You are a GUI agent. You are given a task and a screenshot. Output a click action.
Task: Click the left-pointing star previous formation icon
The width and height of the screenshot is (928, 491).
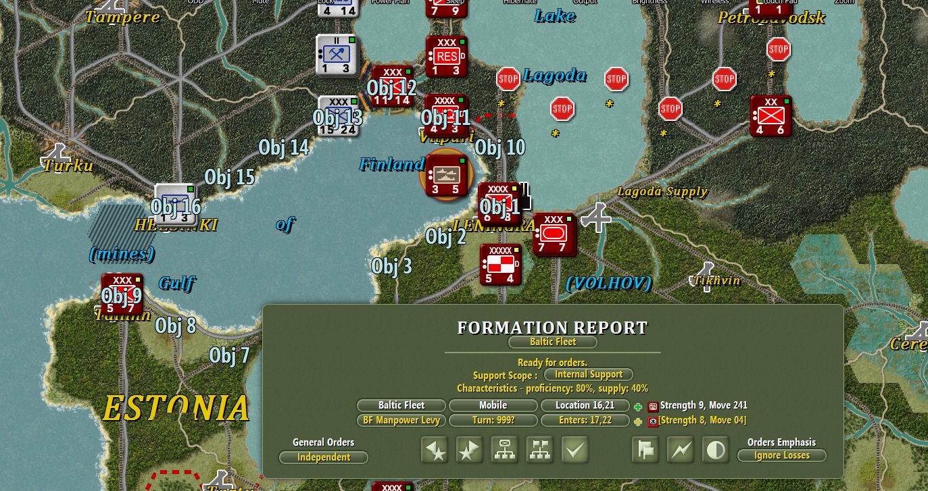point(435,450)
